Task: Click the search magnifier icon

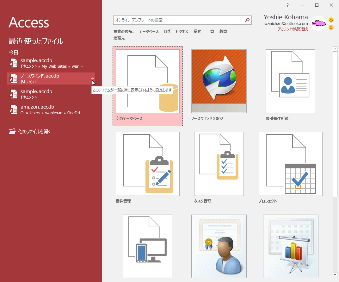Action: (x=247, y=20)
